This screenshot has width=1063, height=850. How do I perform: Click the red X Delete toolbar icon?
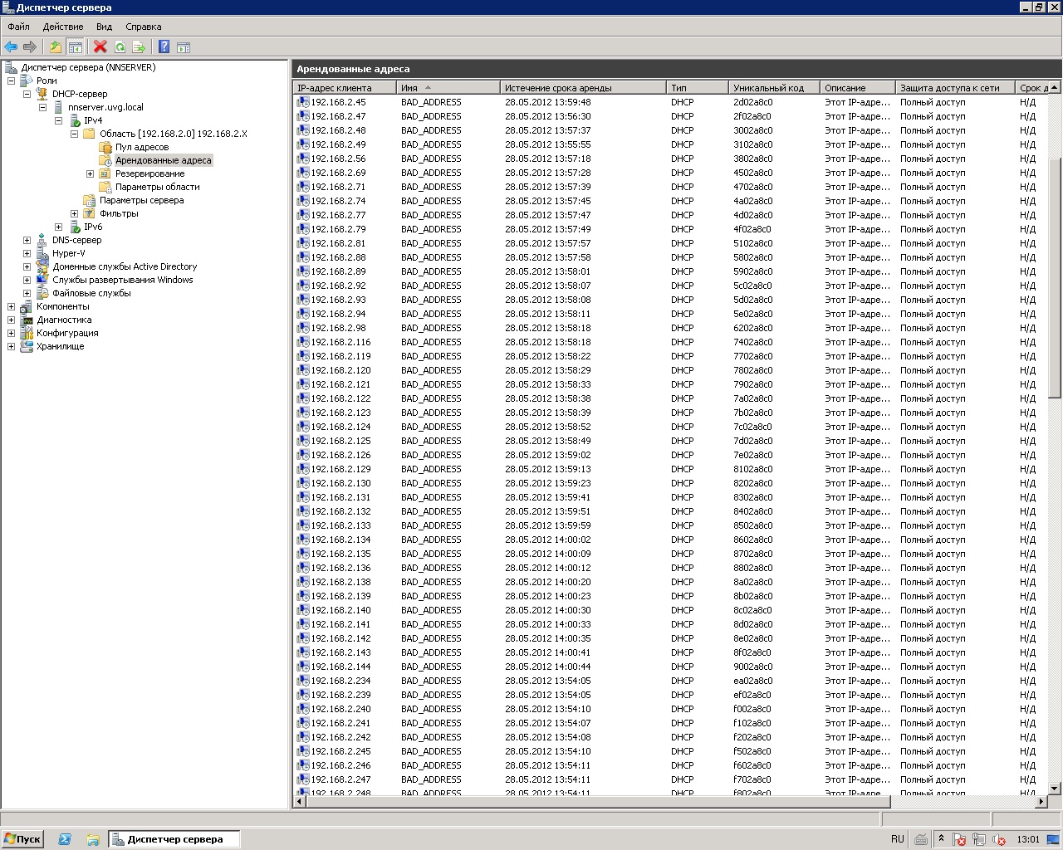point(100,47)
